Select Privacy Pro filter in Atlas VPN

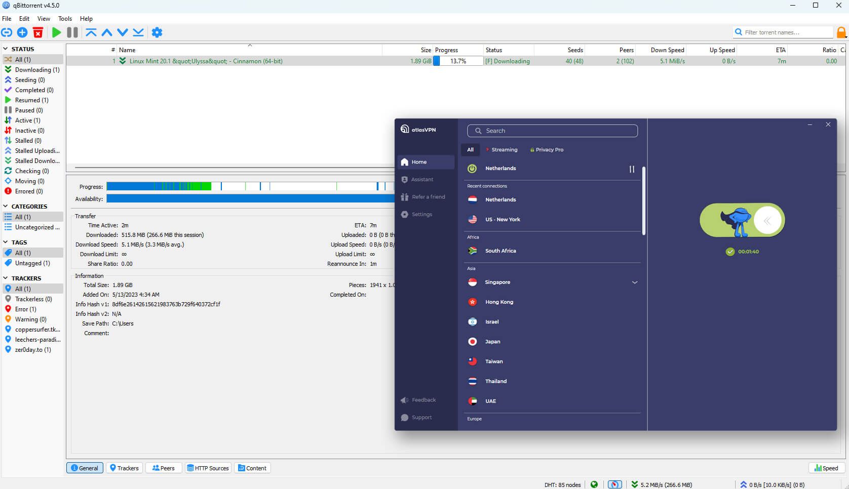tap(547, 150)
